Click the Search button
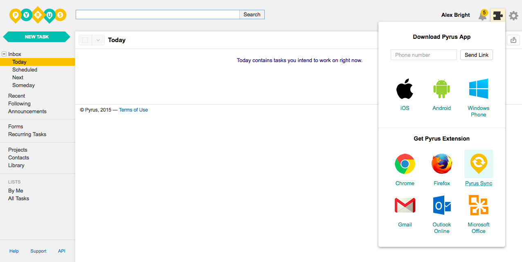 [252, 15]
